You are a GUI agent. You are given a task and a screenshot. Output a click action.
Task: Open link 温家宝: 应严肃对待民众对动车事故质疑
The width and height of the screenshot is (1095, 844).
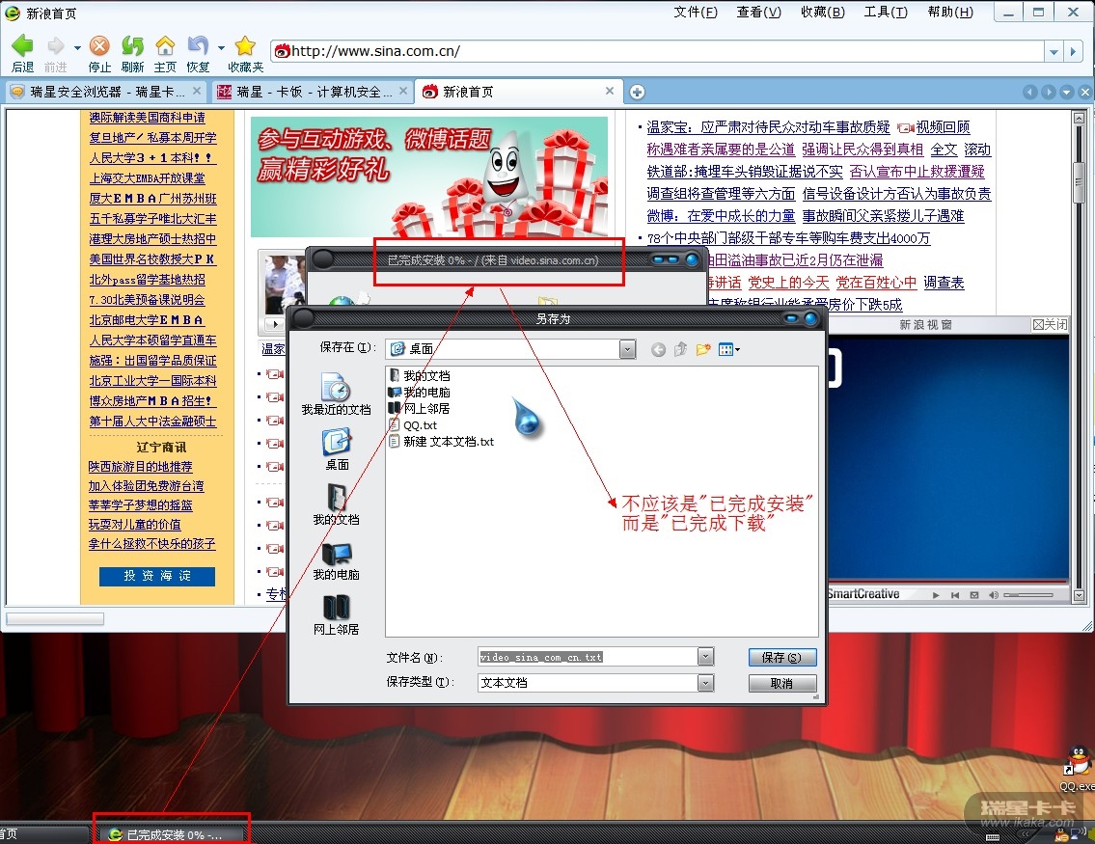pyautogui.click(x=768, y=127)
